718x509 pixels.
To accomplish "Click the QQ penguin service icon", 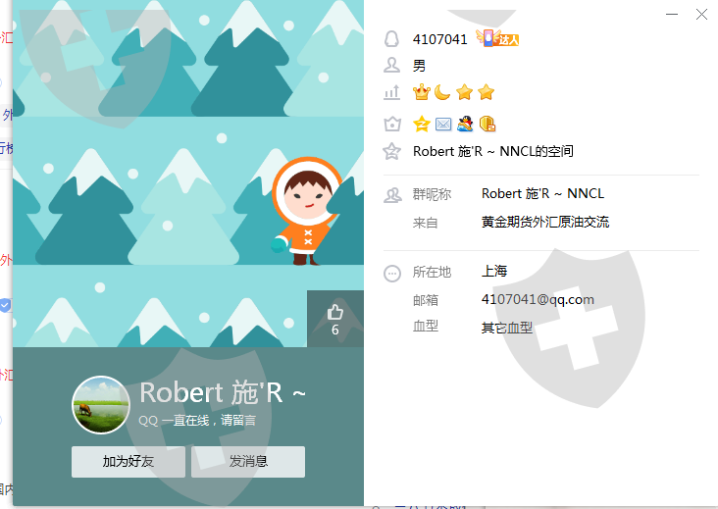I will click(465, 124).
